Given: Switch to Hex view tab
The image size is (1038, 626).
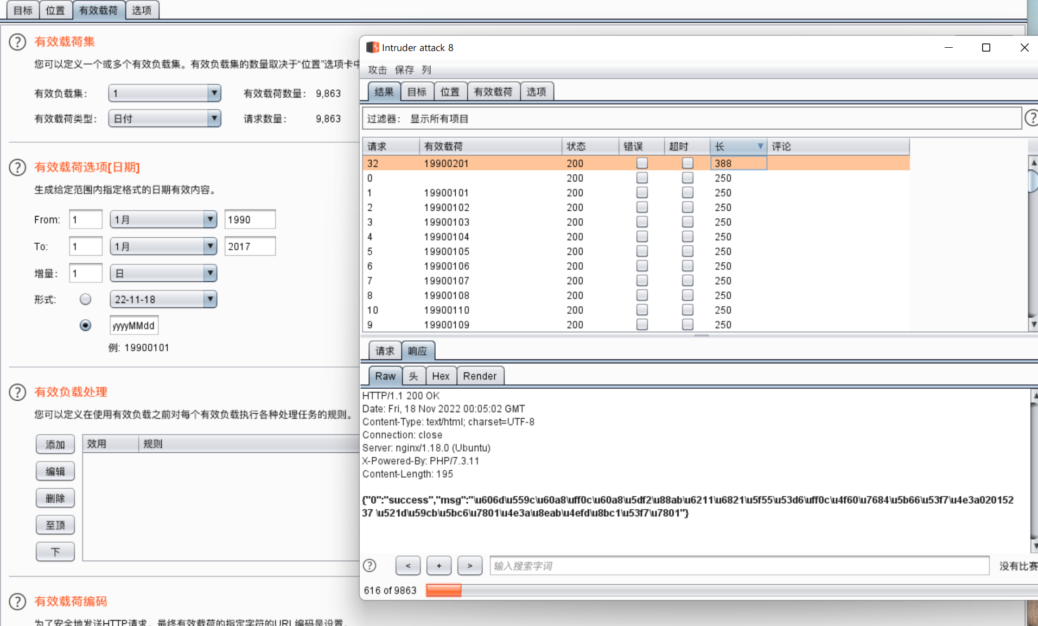Looking at the screenshot, I should coord(441,376).
